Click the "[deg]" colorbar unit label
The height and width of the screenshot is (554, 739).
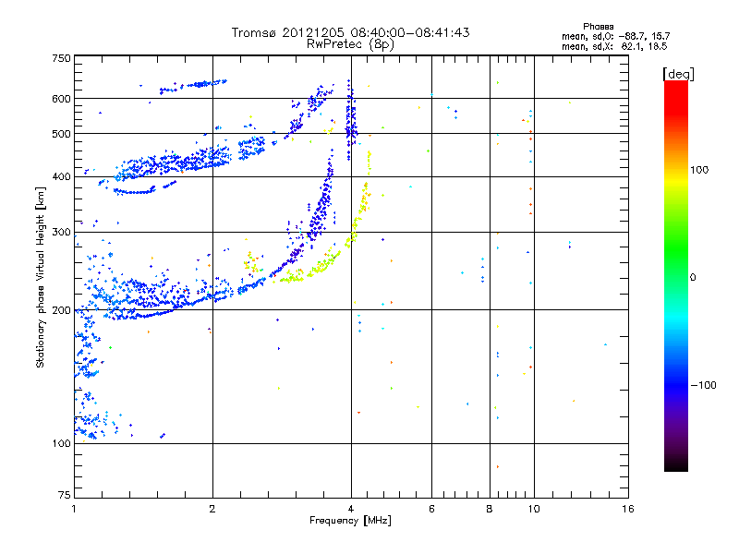678,74
